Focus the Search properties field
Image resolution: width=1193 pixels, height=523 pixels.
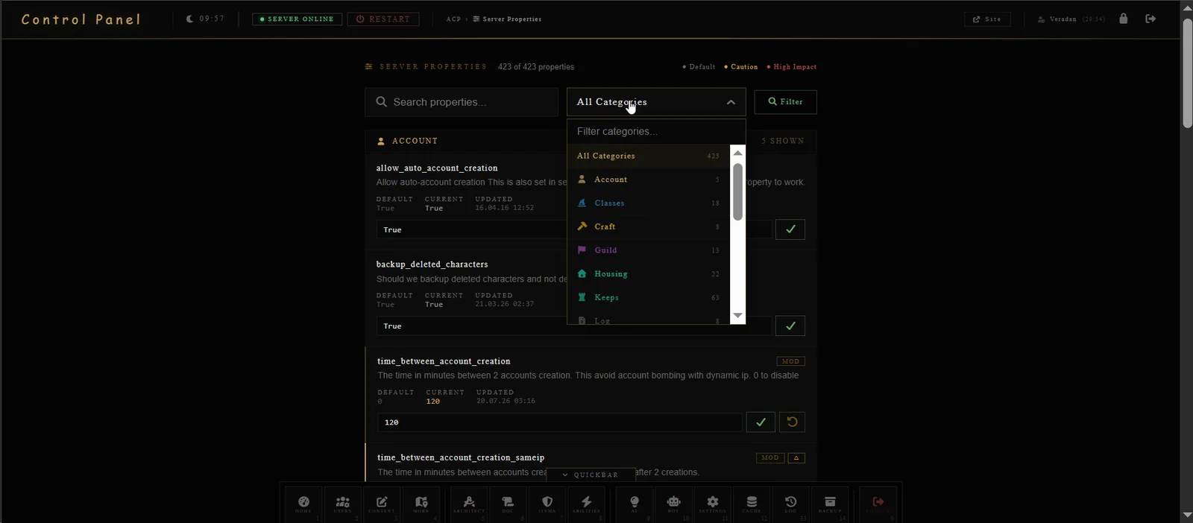click(462, 102)
